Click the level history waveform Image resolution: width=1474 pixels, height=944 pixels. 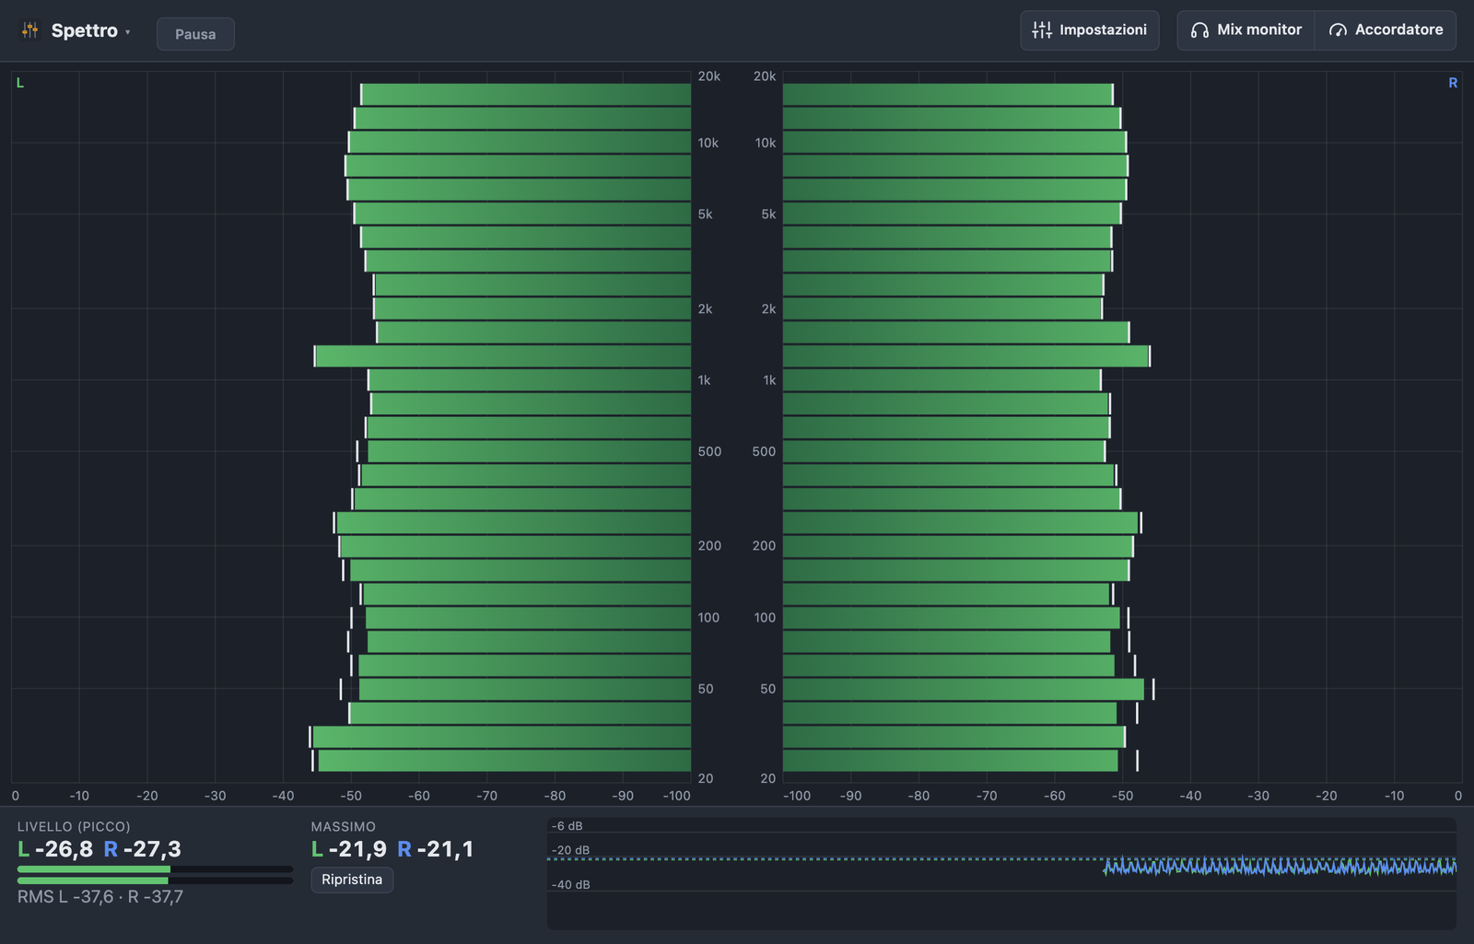(1281, 867)
